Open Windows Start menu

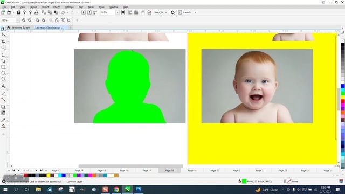[5, 189]
